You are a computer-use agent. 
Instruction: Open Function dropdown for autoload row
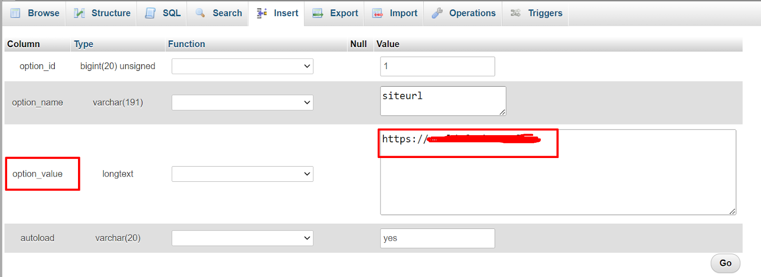click(242, 238)
